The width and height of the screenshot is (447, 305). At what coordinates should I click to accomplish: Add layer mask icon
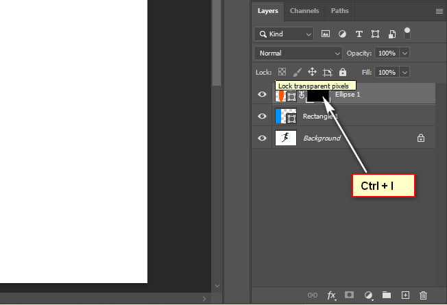(x=349, y=295)
